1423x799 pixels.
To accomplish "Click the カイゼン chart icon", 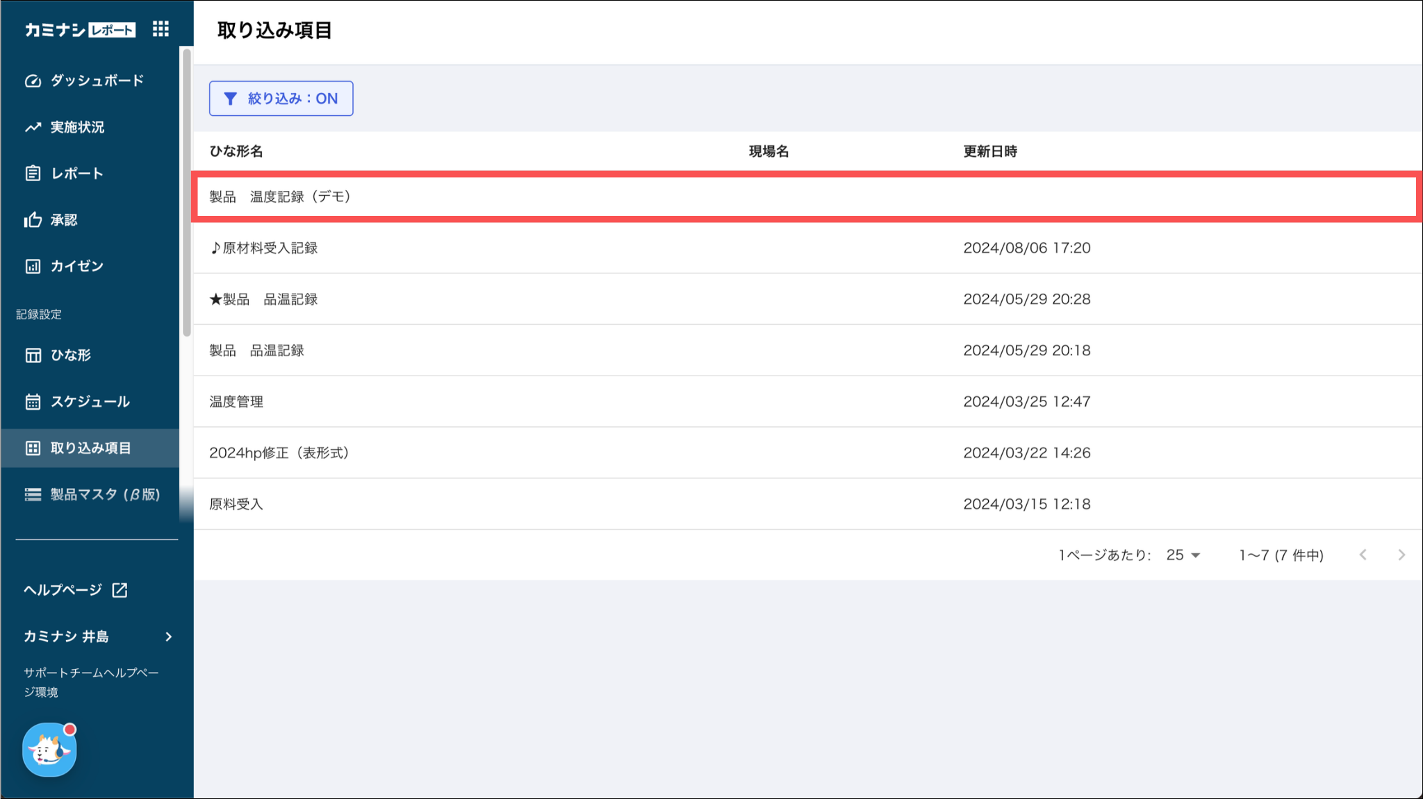I will 33,267.
